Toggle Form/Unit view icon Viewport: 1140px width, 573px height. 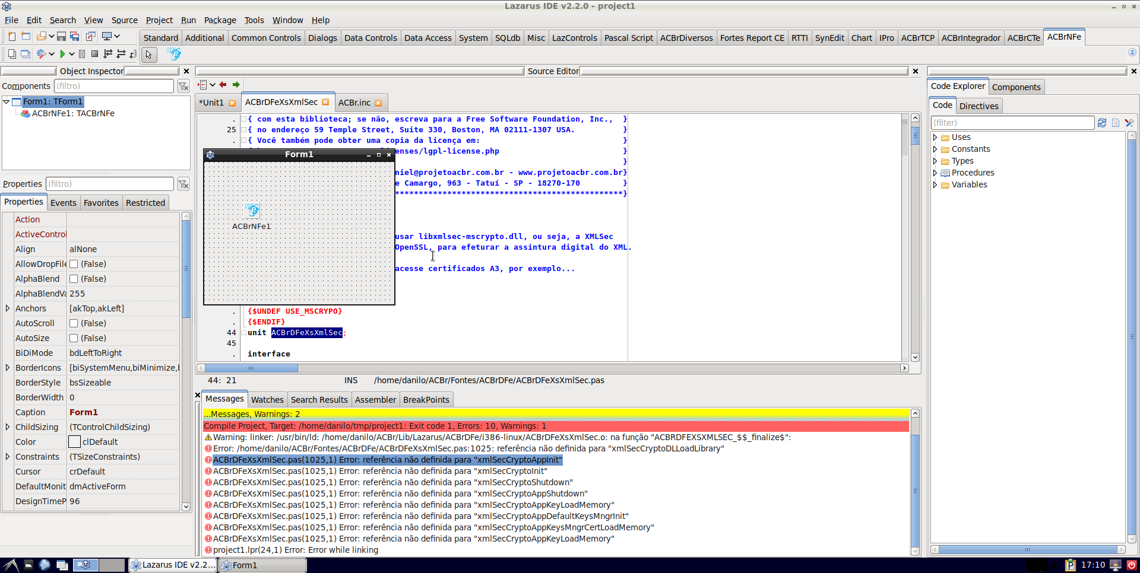point(91,37)
